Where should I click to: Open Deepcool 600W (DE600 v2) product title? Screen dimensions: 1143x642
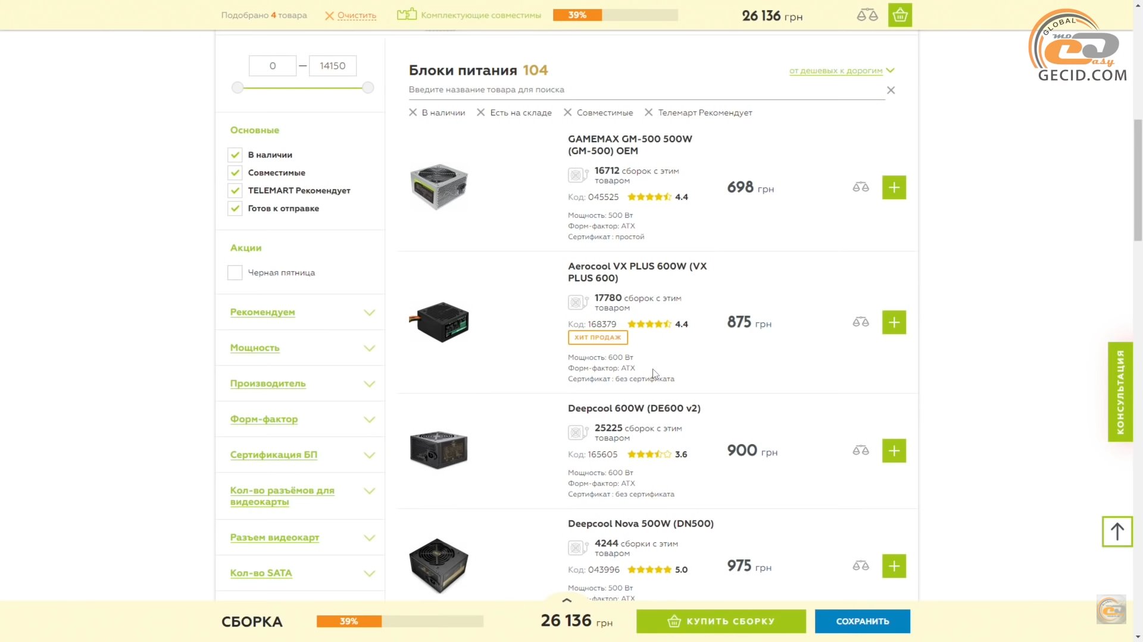pyautogui.click(x=634, y=408)
